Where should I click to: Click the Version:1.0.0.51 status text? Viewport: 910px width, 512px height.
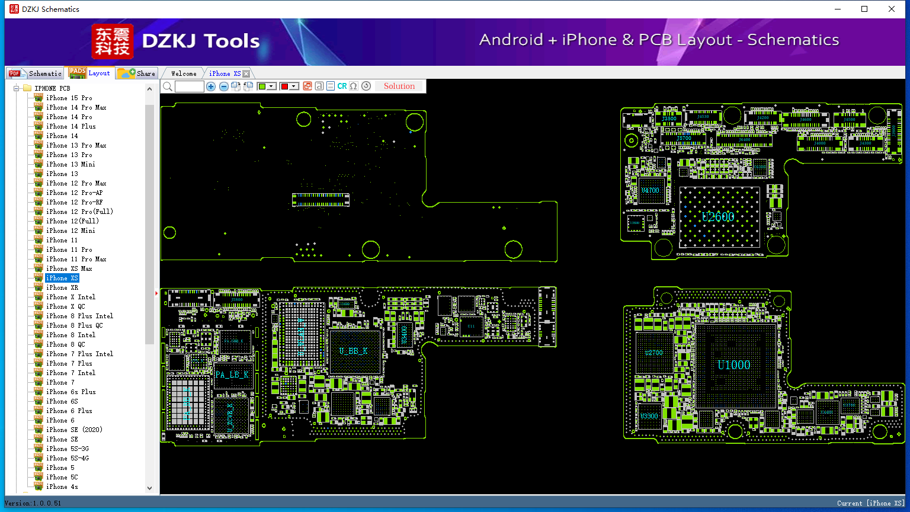point(33,503)
